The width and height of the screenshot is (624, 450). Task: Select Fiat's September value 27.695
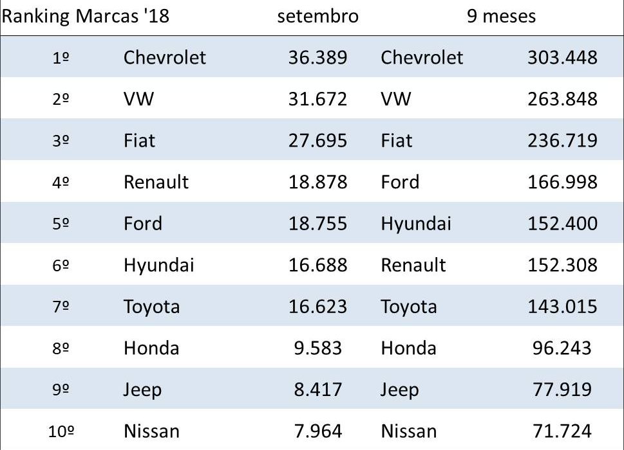coord(317,141)
